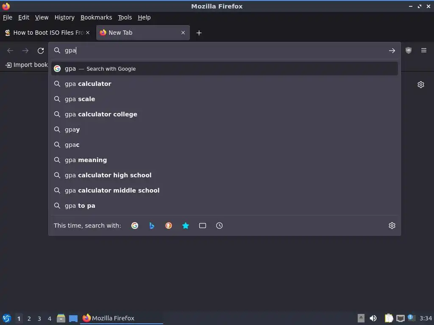Open a new tab with plus button

coord(199,33)
